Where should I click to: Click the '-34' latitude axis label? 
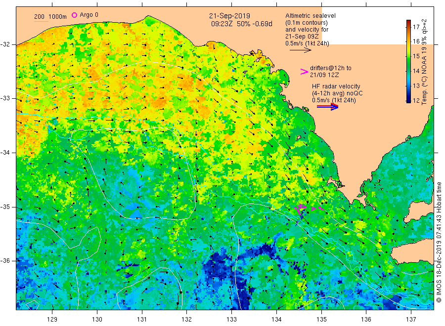[5, 153]
